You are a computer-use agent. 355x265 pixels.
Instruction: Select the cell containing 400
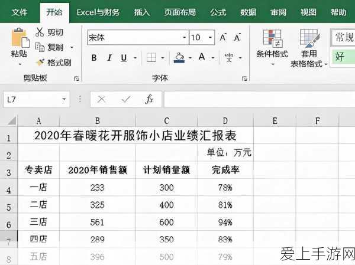[x=166, y=205]
